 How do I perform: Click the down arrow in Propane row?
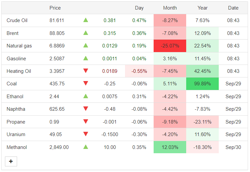(x=86, y=121)
